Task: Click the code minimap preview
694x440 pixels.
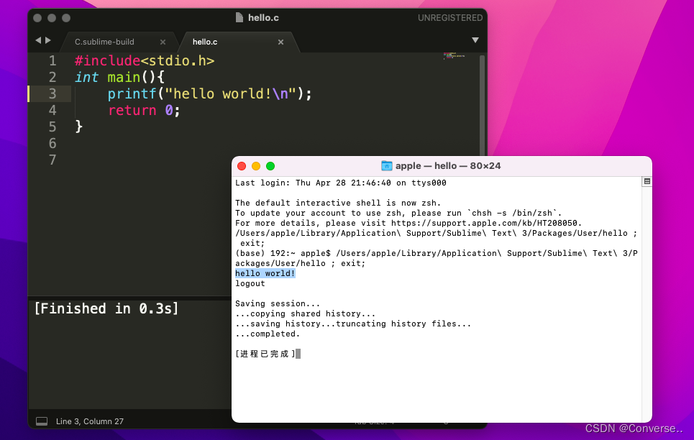Action: [453, 58]
